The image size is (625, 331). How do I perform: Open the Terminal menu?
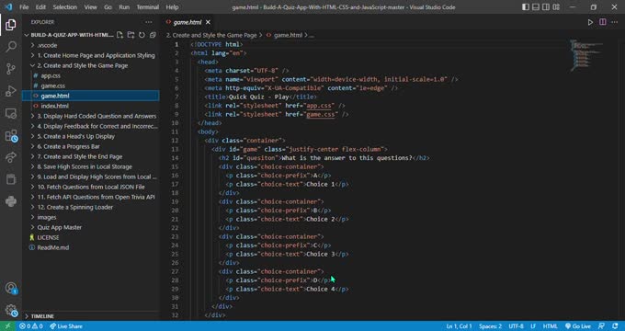click(x=147, y=7)
